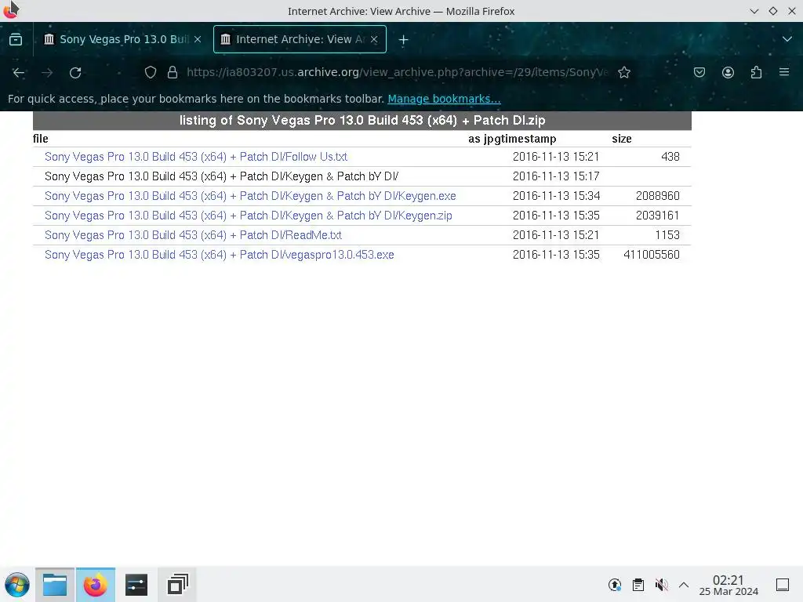This screenshot has height=602, width=803.
Task: Click the show desktop button
Action: click(783, 585)
